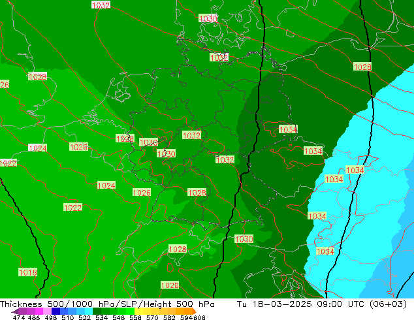The image size is (414, 320).
Task: Click the 1018 isobar label
Action: point(27,272)
